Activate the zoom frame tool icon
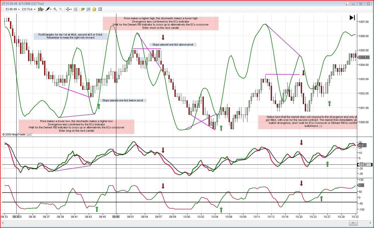This screenshot has height=228, width=374. [75, 9]
